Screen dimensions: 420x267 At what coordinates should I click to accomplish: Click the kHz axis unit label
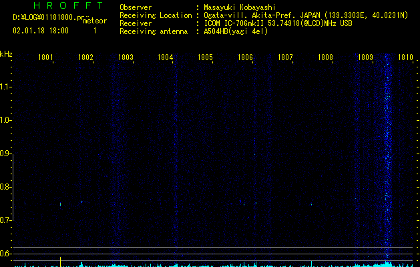click(6, 54)
